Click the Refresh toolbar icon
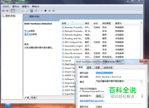 click(22, 11)
